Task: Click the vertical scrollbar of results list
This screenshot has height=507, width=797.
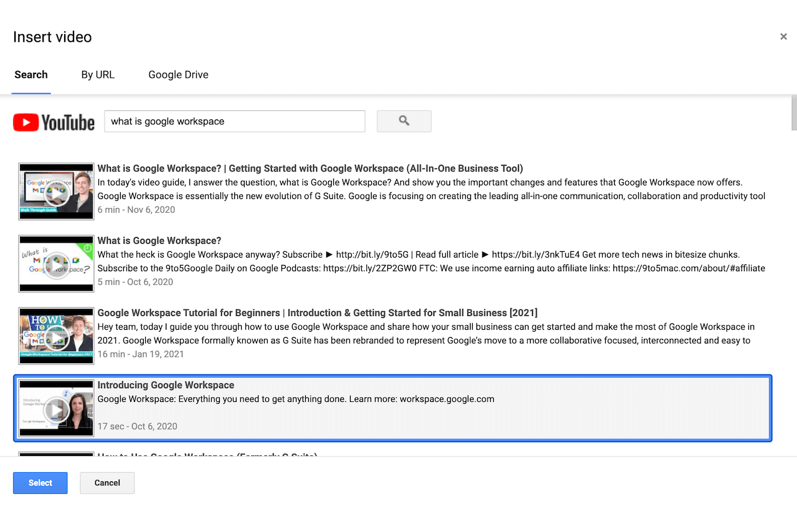Action: (794, 113)
